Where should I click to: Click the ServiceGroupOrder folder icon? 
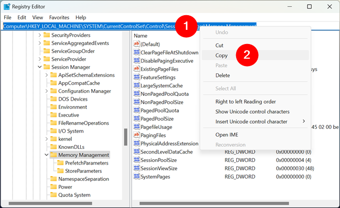click(x=47, y=51)
